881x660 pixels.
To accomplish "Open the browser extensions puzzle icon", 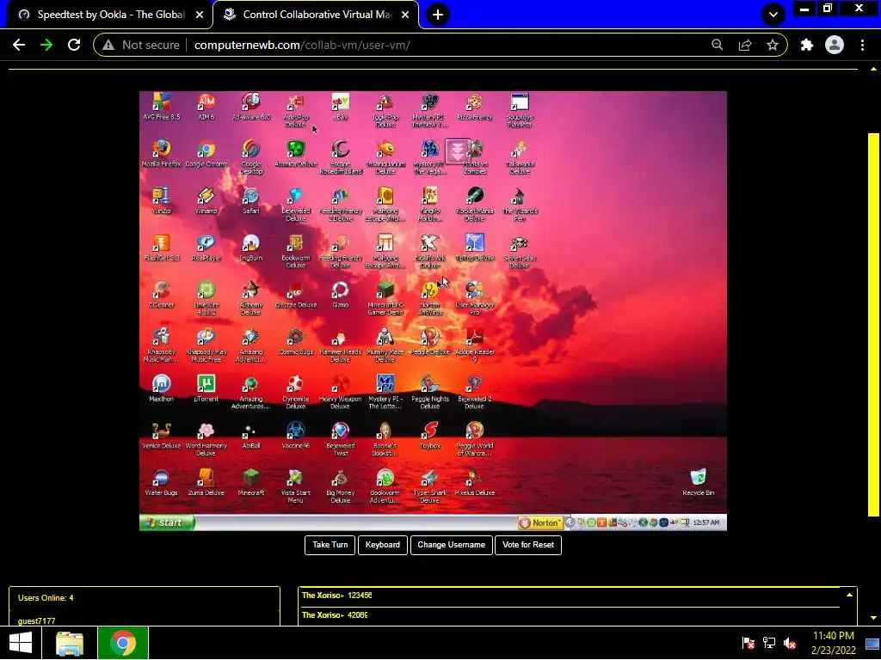I will (x=807, y=45).
